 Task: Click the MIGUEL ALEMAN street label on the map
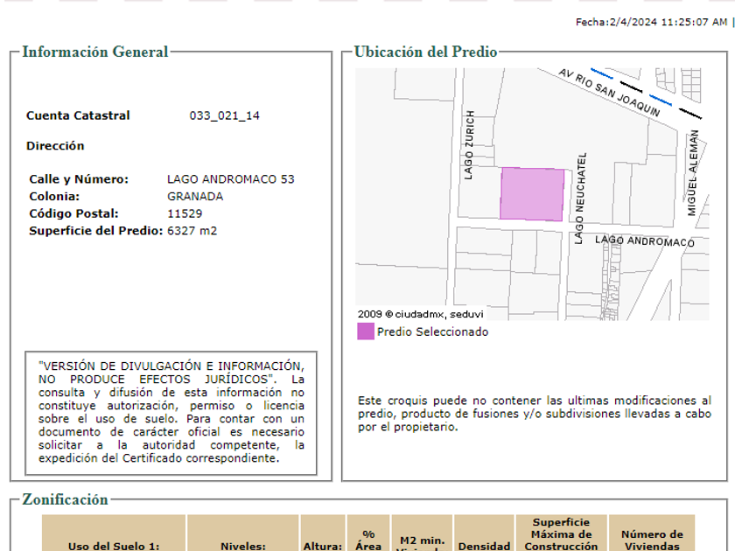[x=692, y=174]
